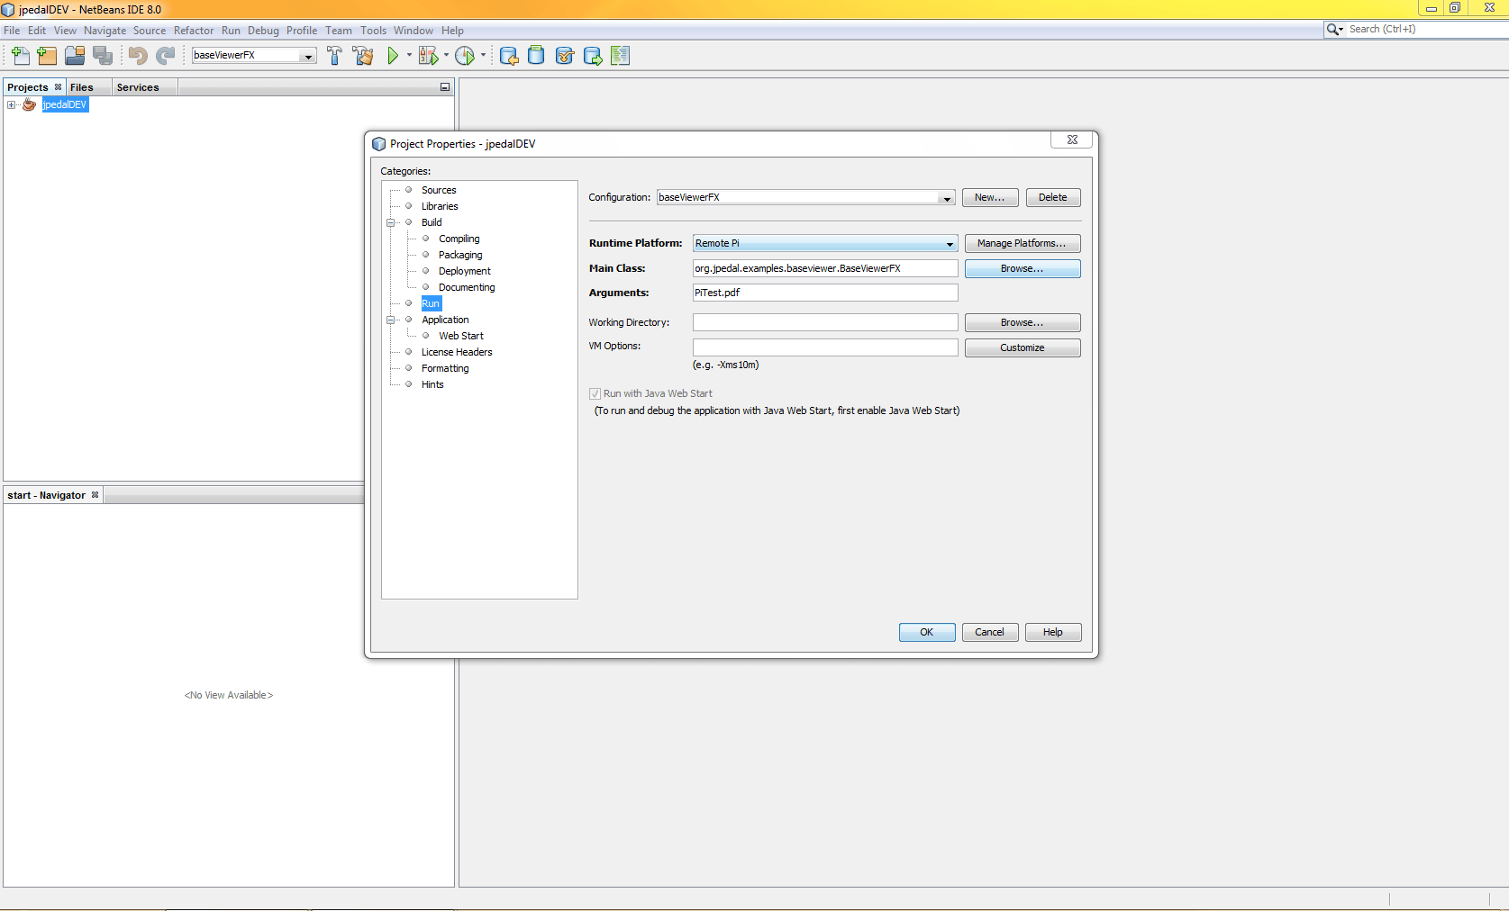Minimize the Projects panel
The width and height of the screenshot is (1509, 911).
(444, 87)
